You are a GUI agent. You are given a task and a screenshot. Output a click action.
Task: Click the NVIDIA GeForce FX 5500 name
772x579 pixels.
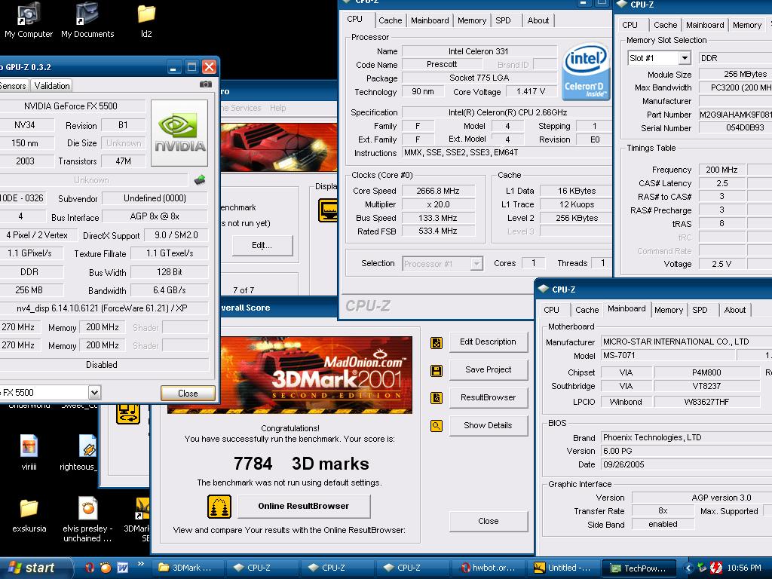click(71, 106)
